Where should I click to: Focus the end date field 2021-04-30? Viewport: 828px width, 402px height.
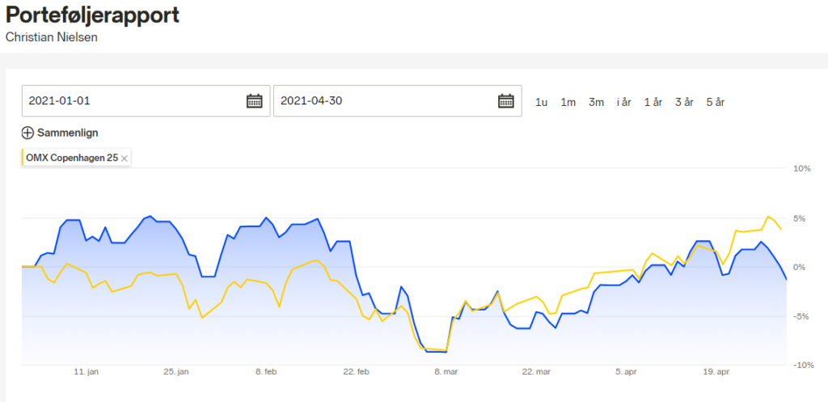[x=398, y=100]
